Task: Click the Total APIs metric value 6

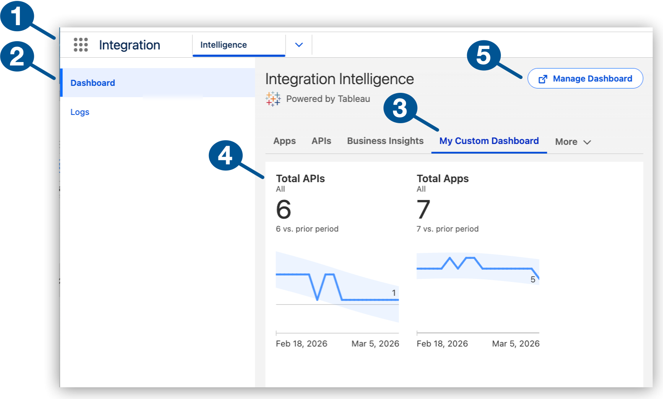Action: pos(283,210)
